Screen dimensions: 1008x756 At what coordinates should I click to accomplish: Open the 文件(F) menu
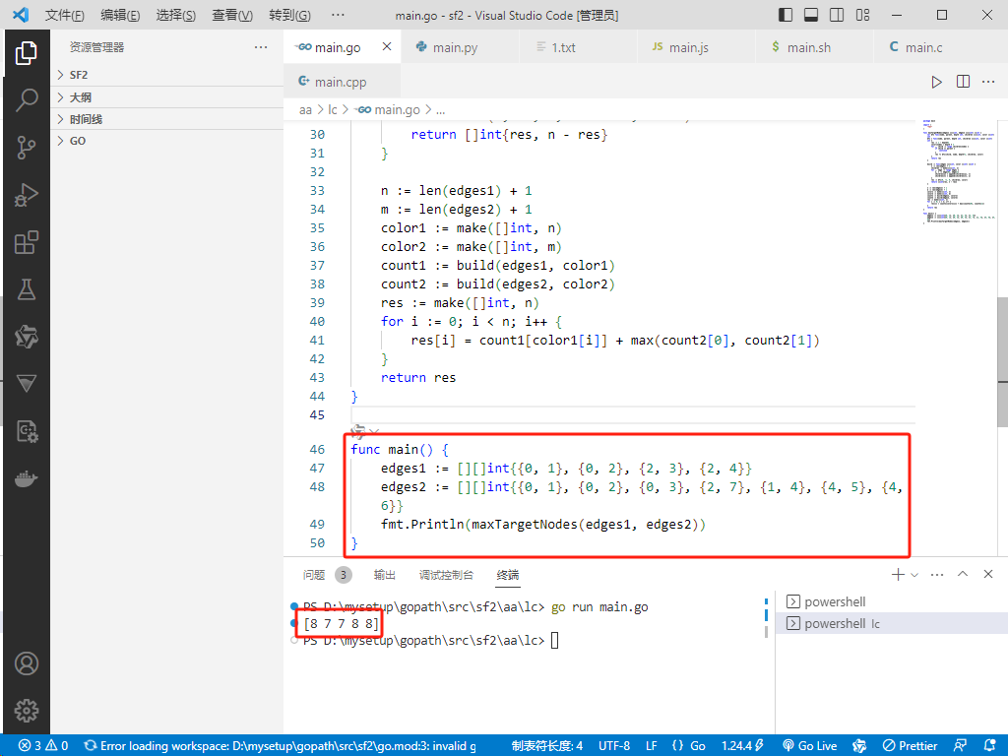(64, 15)
